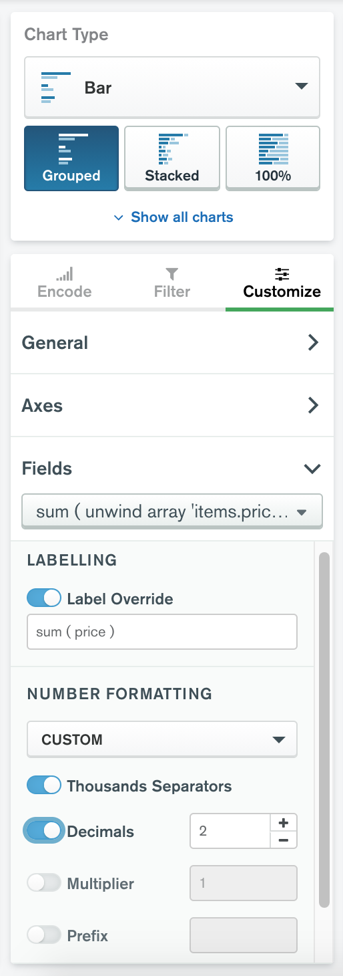Click the Customize sliders icon
This screenshot has width=343, height=976.
[282, 274]
